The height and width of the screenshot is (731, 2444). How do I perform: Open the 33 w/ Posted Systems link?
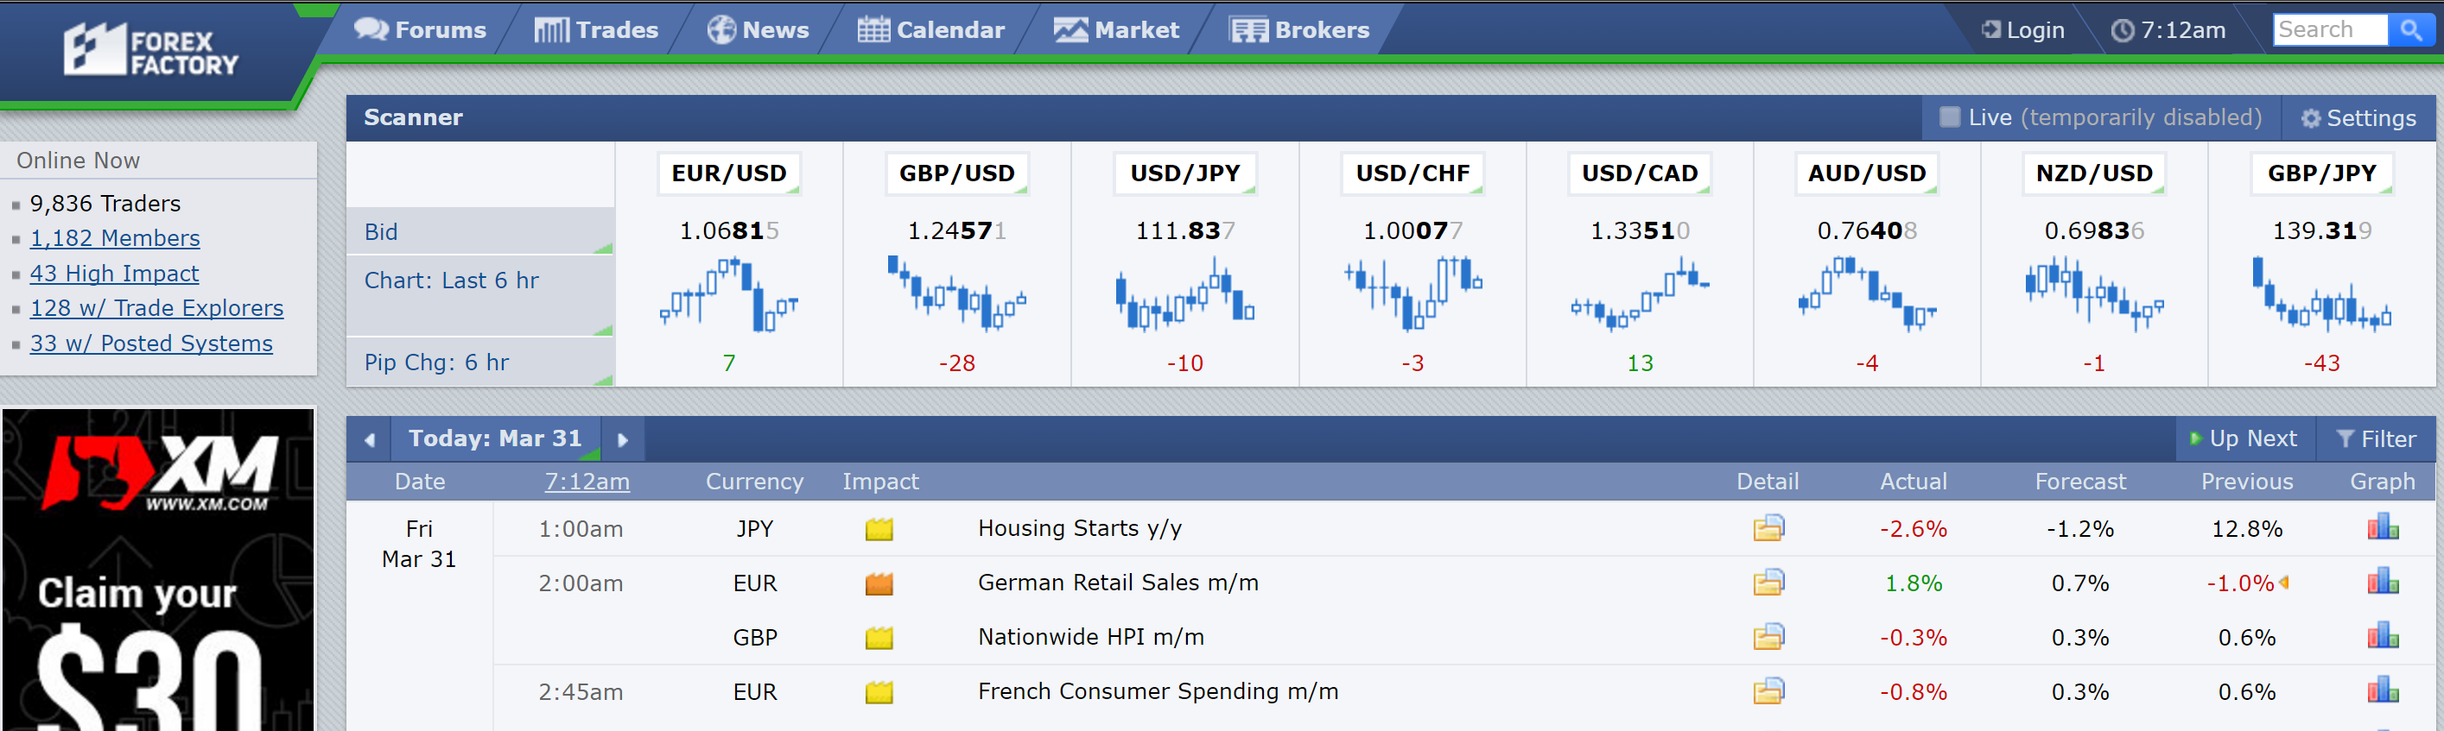pos(152,343)
